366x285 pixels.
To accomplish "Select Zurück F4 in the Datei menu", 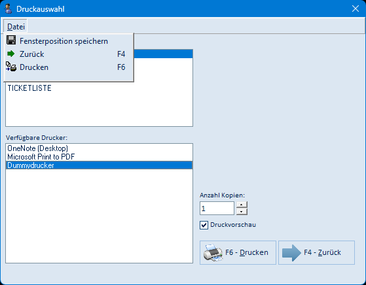I will [x=68, y=54].
